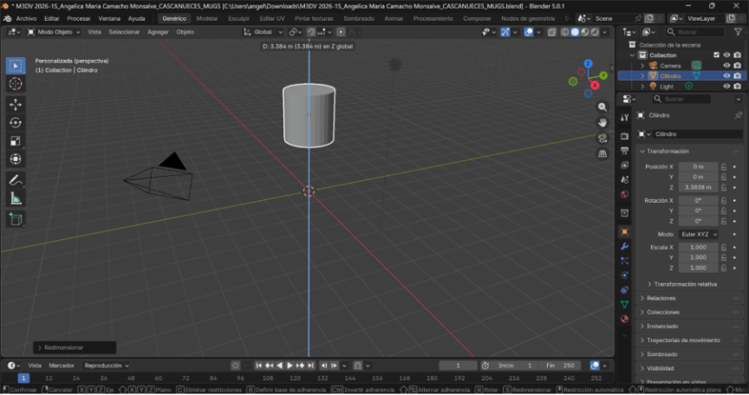Uncheck the Collection exclude checkbox
The width and height of the screenshot is (749, 395).
coord(716,55)
